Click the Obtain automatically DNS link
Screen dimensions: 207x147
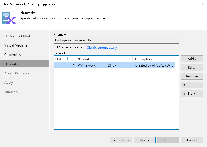point(102,48)
